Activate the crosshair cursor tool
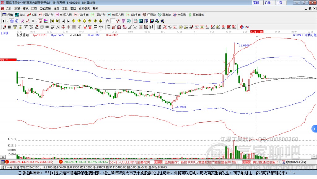The image size is (317, 179). [113, 21]
